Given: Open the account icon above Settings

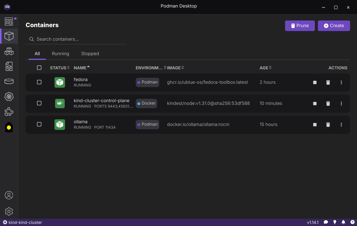Looking at the screenshot, I should click(9, 195).
